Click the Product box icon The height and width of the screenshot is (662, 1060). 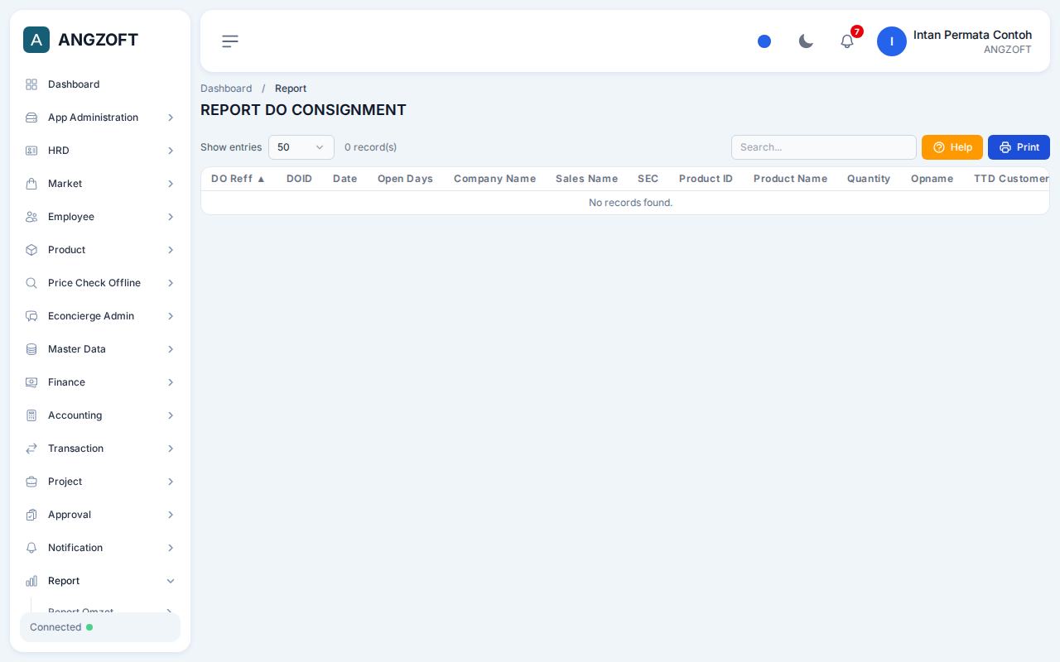click(31, 250)
